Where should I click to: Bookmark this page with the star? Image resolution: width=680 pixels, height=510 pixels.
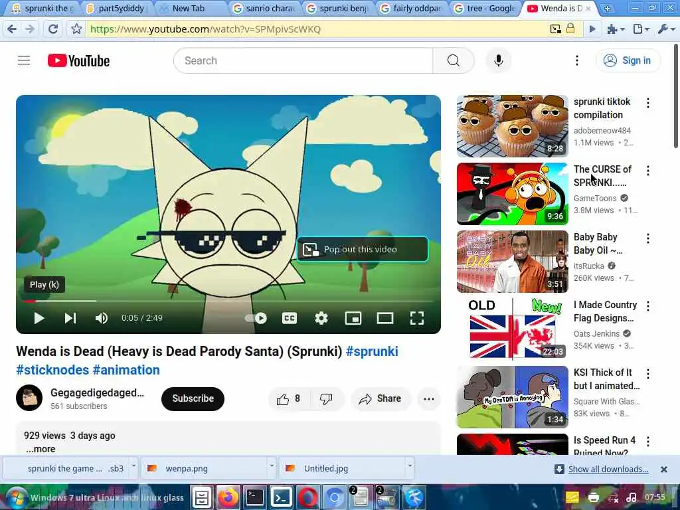[x=77, y=29]
